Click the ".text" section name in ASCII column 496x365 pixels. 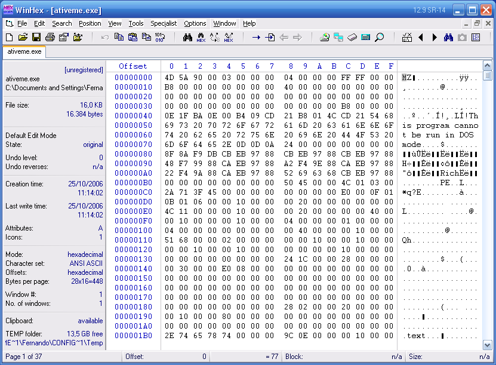tap(414, 336)
